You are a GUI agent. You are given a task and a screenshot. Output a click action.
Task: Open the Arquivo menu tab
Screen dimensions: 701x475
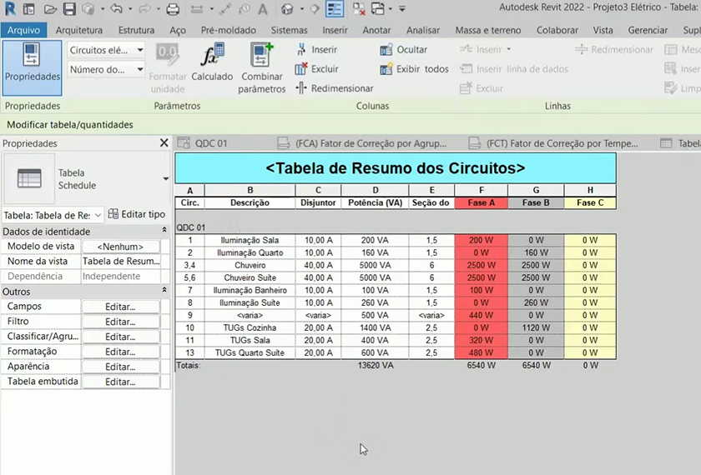pyautogui.click(x=23, y=30)
